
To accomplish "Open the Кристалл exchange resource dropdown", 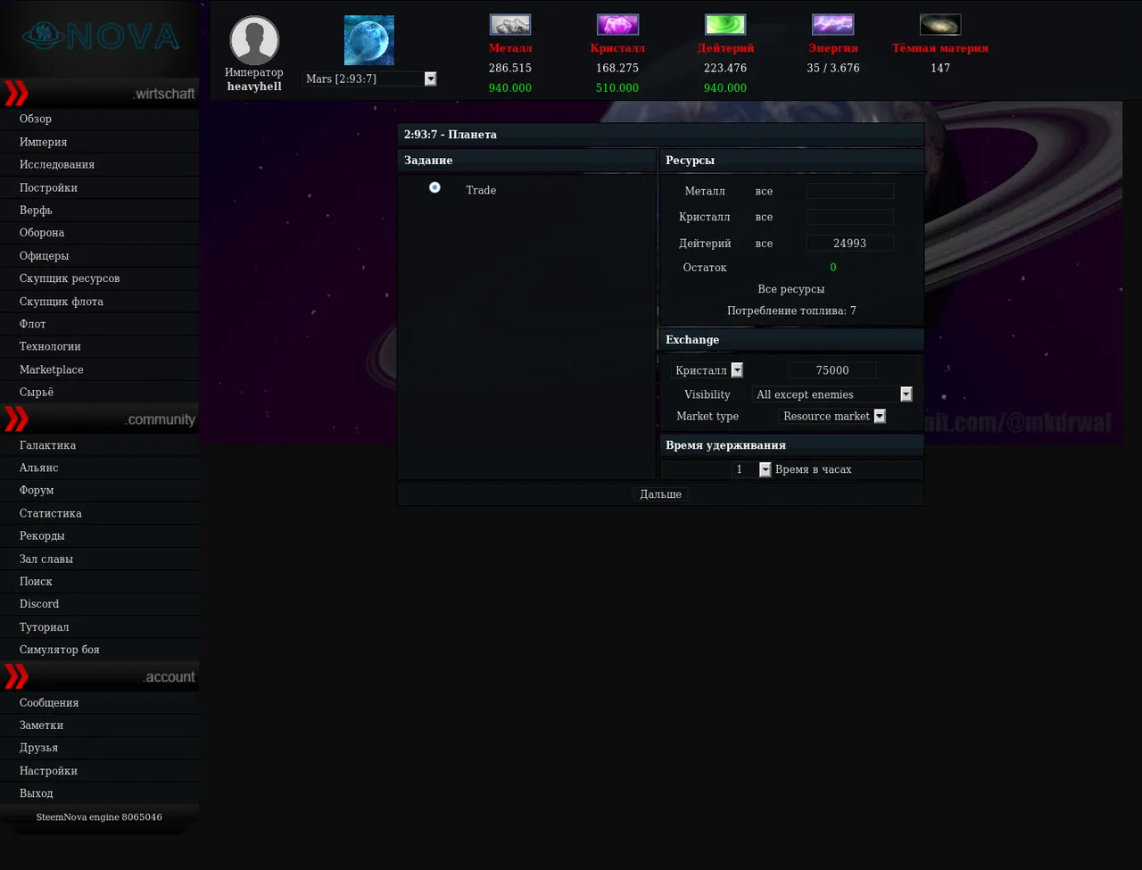I will coord(708,370).
